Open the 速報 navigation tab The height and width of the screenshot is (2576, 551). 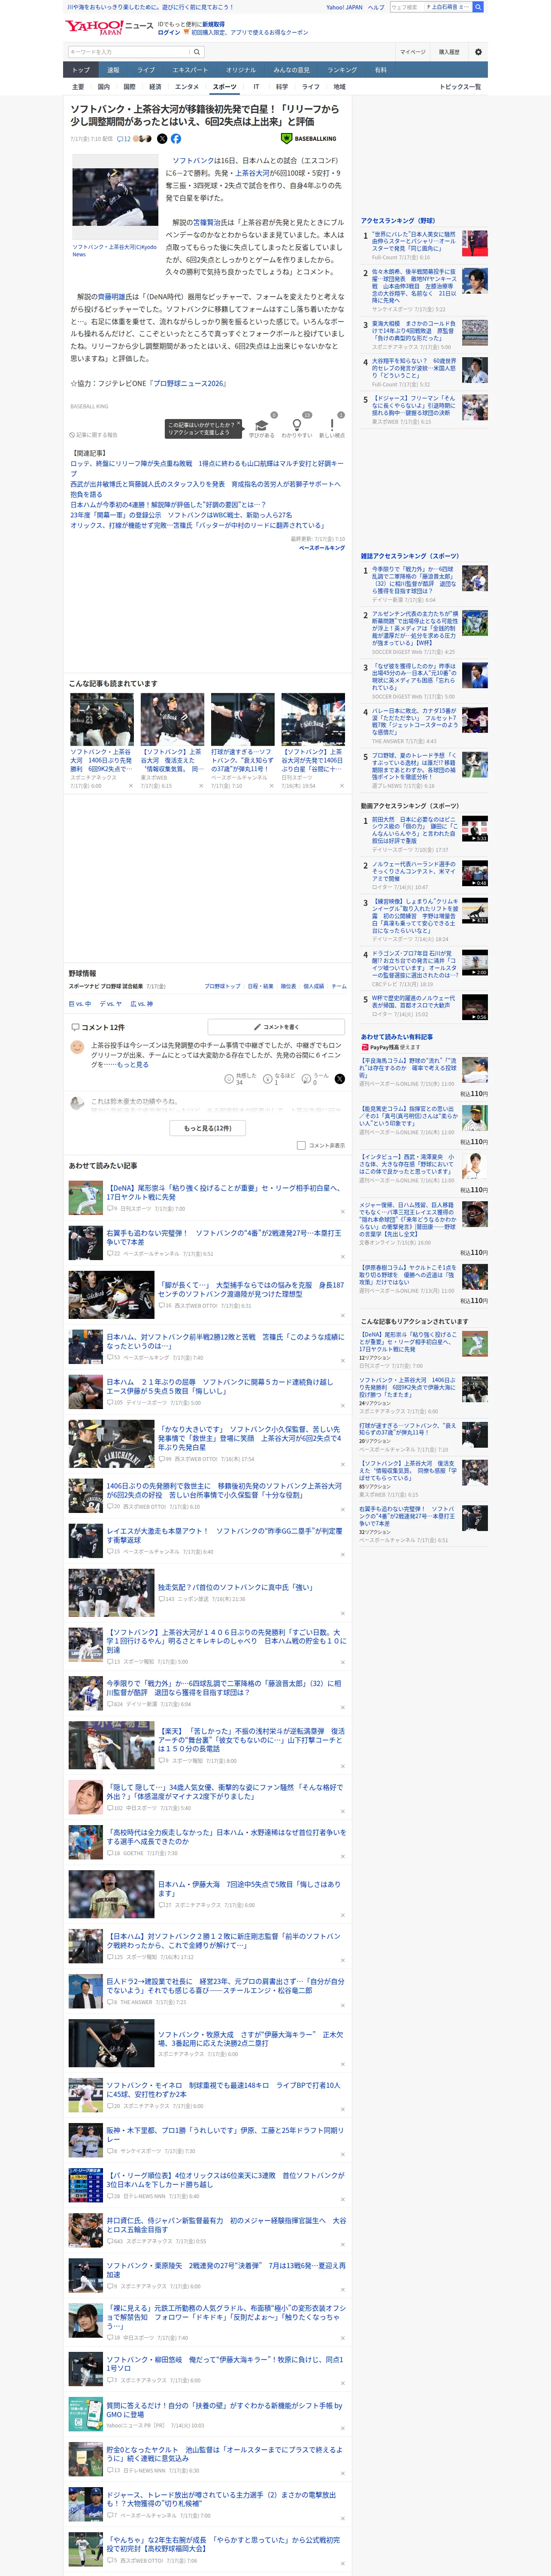click(x=113, y=70)
